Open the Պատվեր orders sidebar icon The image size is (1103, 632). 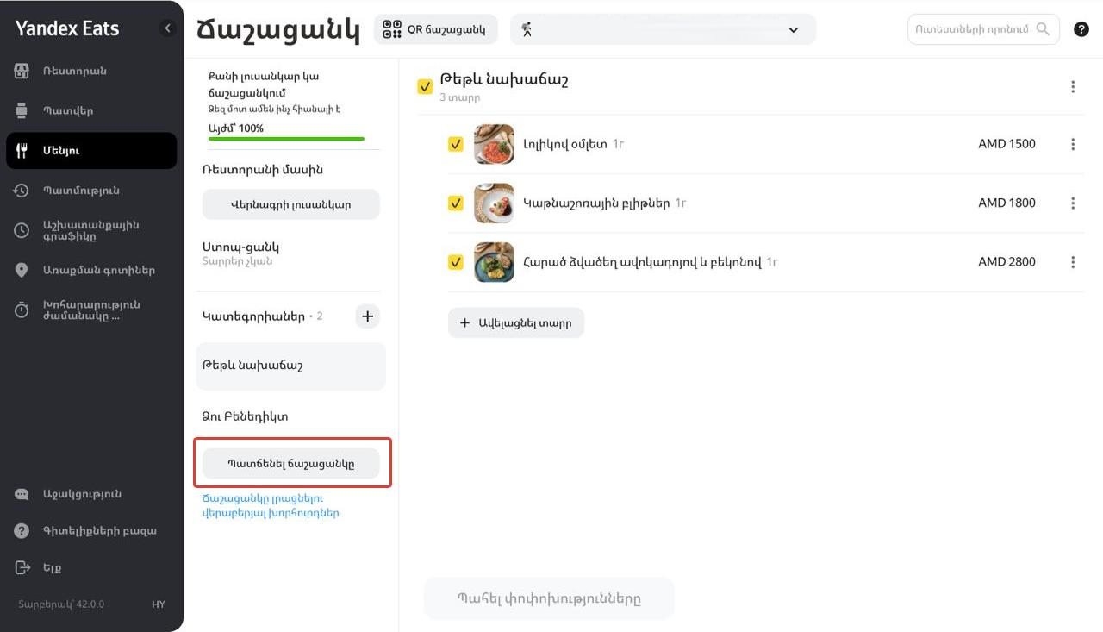(x=22, y=111)
